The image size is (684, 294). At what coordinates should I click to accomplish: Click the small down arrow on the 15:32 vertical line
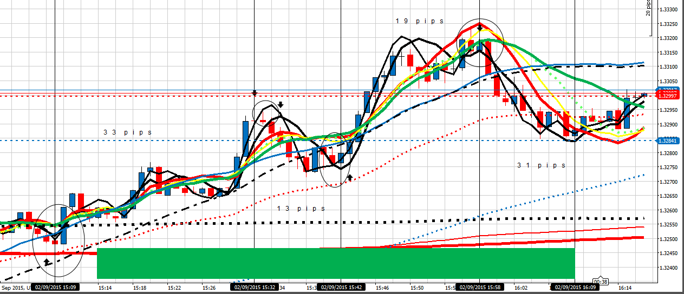point(255,93)
